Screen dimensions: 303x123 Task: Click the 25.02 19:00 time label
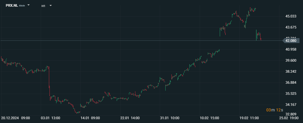[289, 118]
